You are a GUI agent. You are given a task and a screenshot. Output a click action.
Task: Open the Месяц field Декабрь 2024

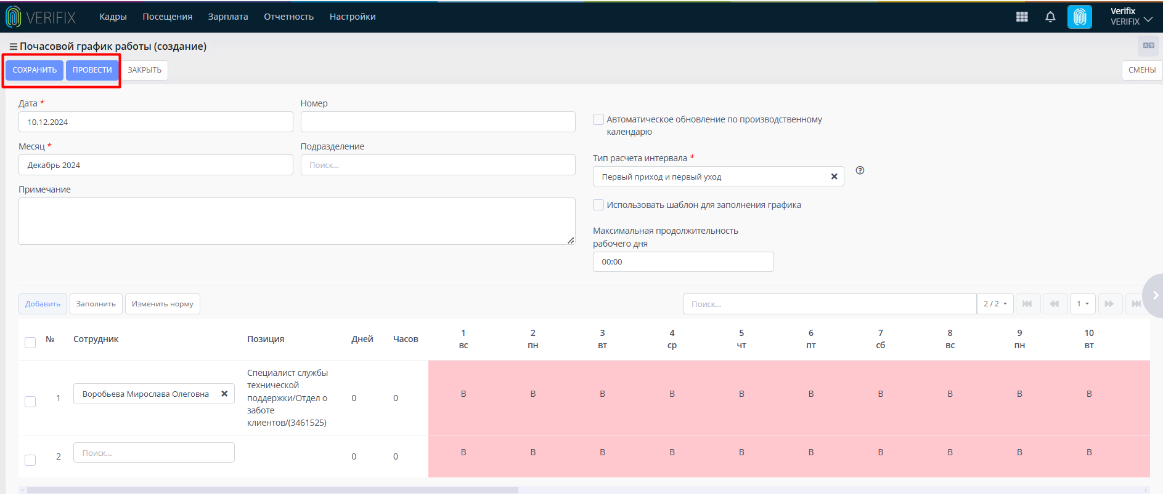point(156,165)
